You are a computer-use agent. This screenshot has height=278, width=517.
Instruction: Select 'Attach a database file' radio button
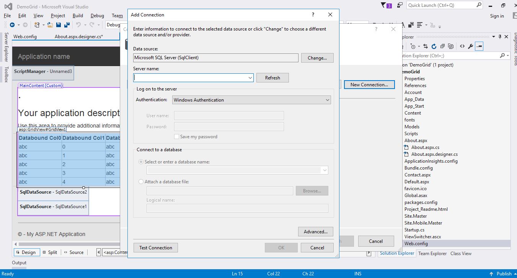point(141,181)
